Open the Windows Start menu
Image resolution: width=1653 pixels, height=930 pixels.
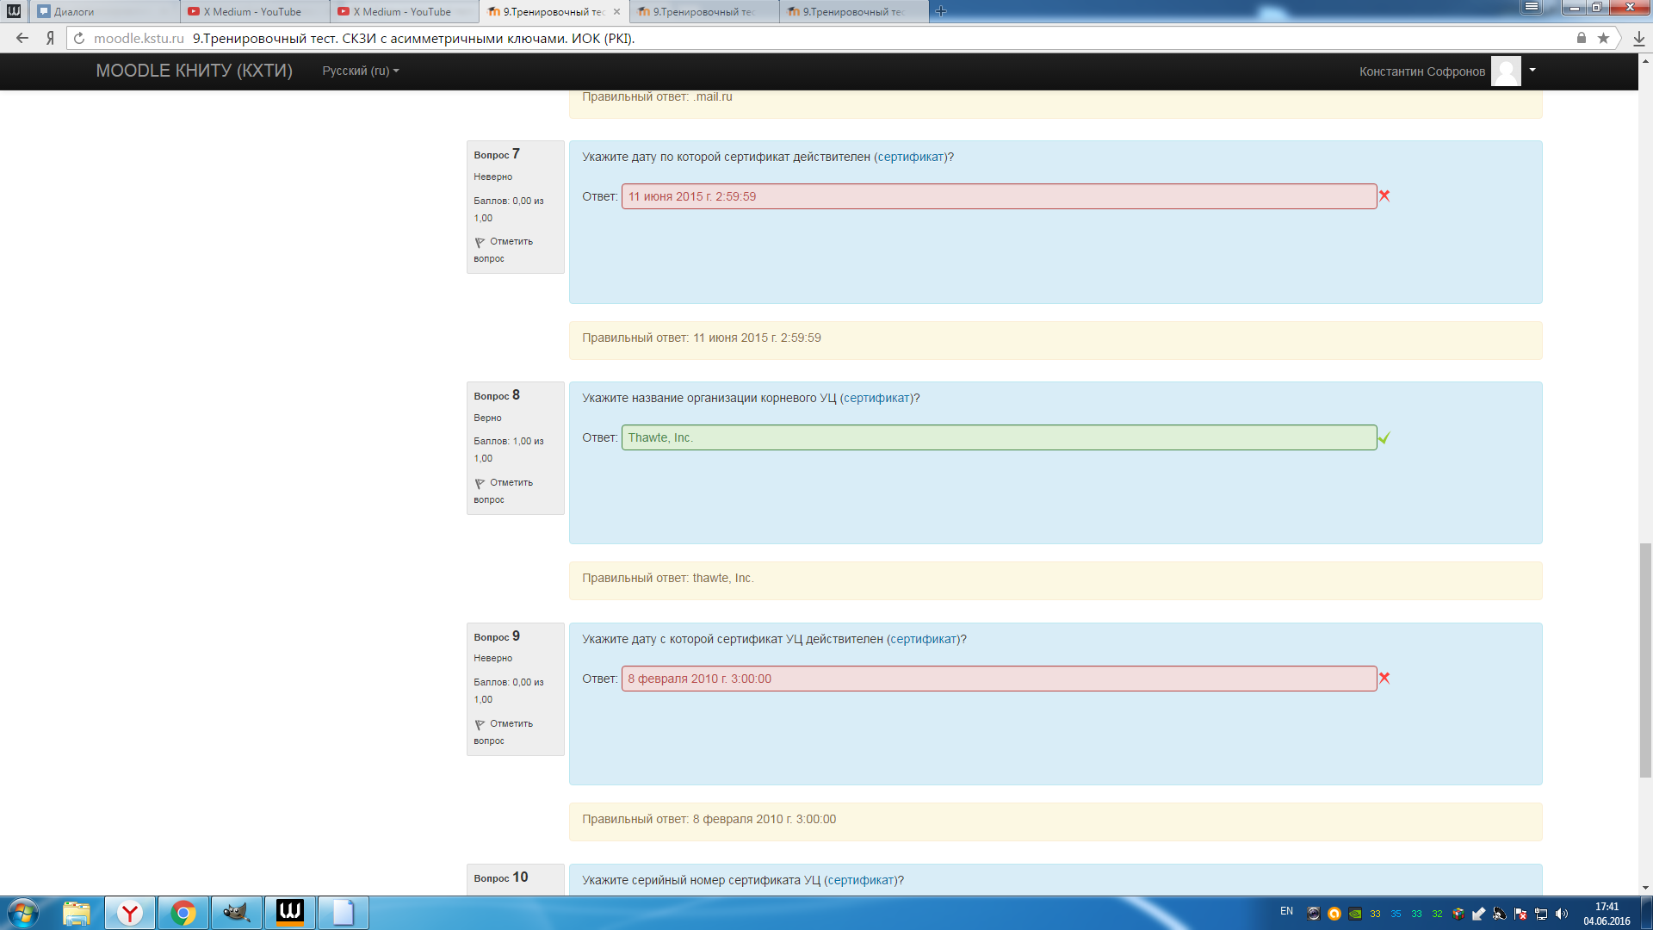coord(23,913)
